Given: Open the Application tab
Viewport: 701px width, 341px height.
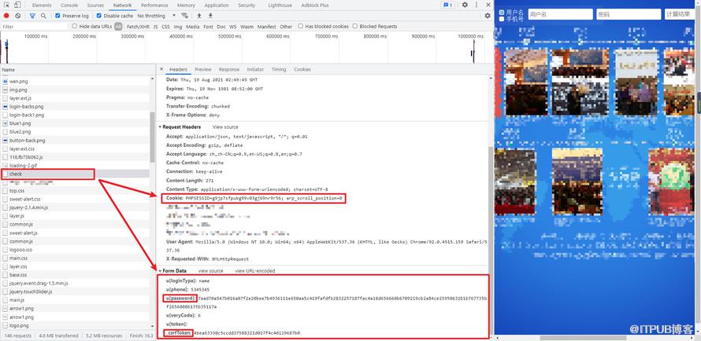Looking at the screenshot, I should click(217, 5).
